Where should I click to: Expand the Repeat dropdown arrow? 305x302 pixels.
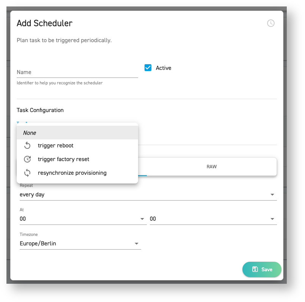tap(272, 194)
